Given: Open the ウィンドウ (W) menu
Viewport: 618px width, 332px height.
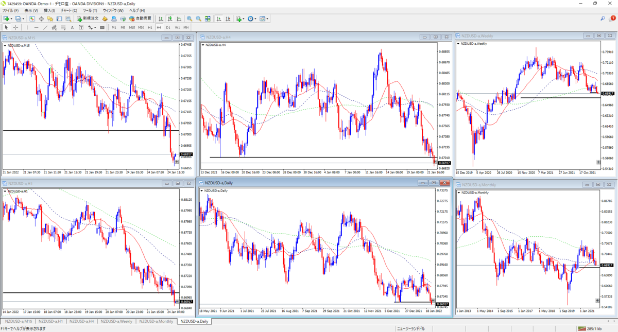Looking at the screenshot, I should point(113,10).
